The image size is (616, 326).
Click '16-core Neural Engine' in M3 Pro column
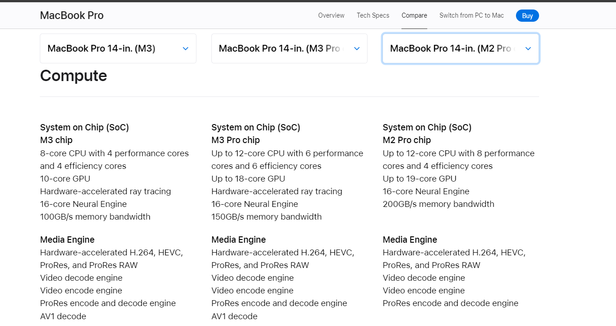click(255, 204)
